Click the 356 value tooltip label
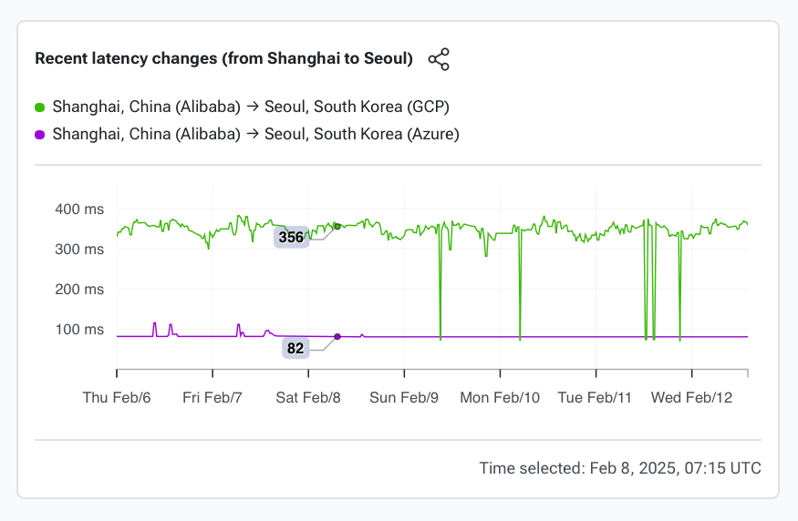 pos(292,238)
